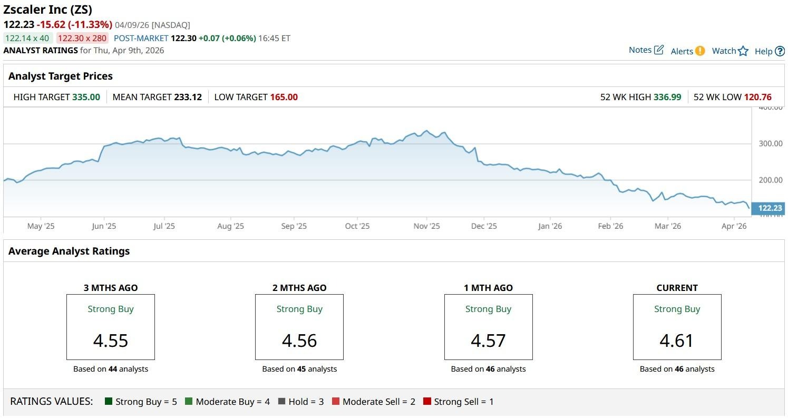788x418 pixels.
Task: Click the green bid quote 122.14 x 40
Action: coord(27,38)
